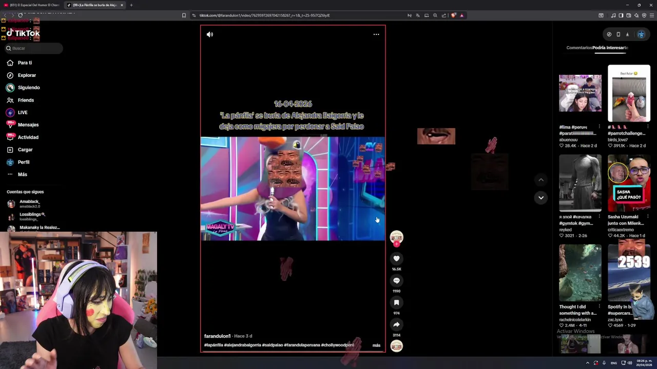Open the comments bubble icon

396,280
